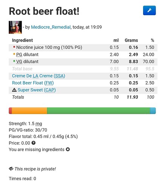Viewport: 165px width, 189px height.
Task: Click the Price help question mark icon
Action: tap(34, 143)
